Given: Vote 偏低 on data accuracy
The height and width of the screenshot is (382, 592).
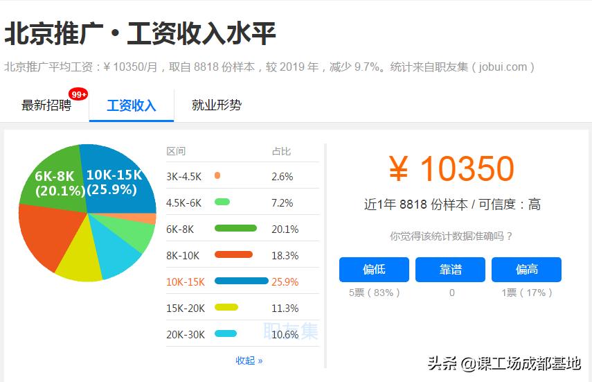Looking at the screenshot, I should click(x=374, y=269).
